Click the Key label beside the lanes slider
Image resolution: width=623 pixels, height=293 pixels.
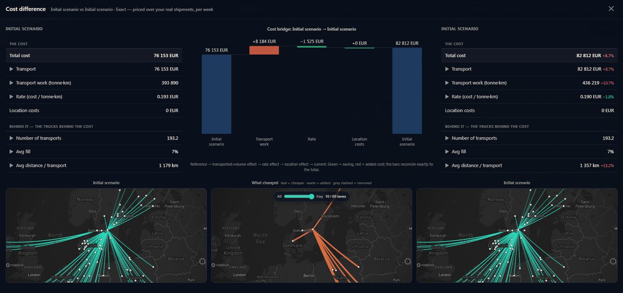coord(320,197)
